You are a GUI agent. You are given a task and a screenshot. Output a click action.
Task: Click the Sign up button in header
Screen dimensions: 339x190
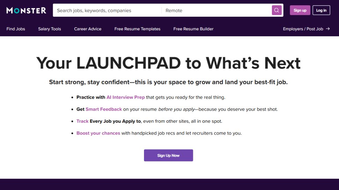(x=300, y=10)
